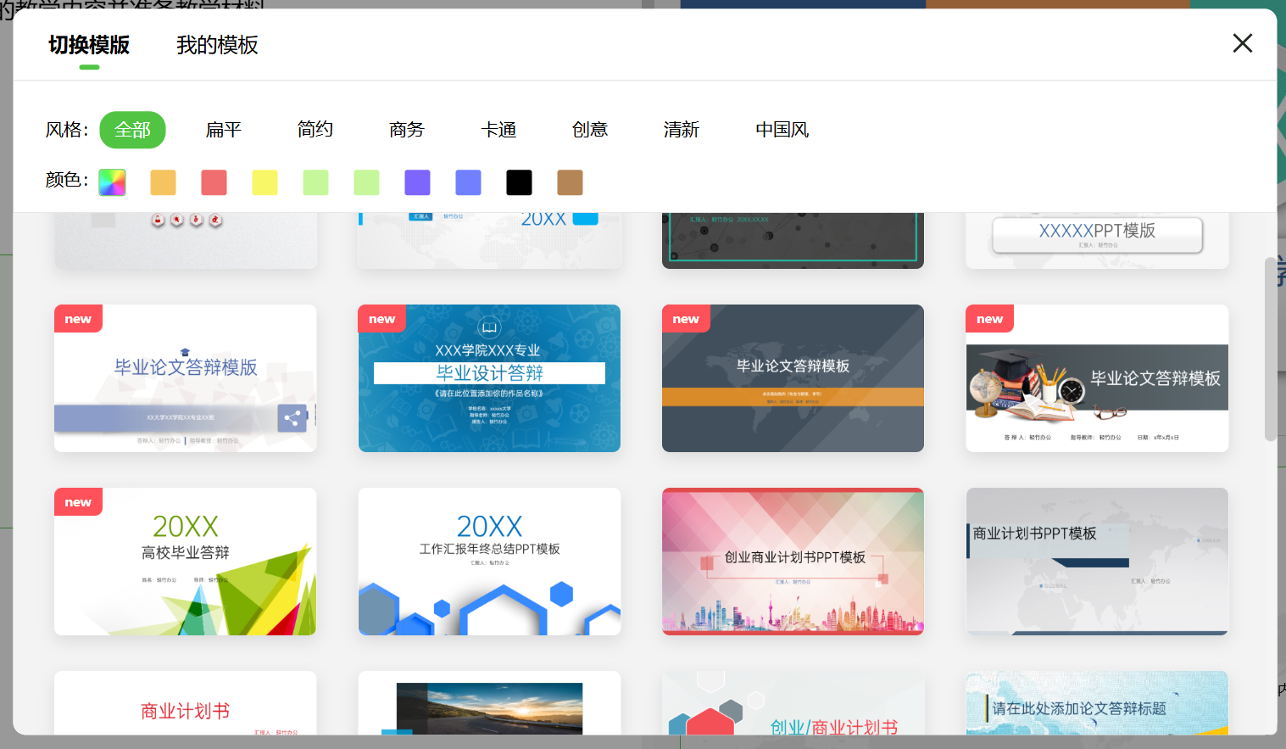Select the red color swatch

(x=214, y=182)
